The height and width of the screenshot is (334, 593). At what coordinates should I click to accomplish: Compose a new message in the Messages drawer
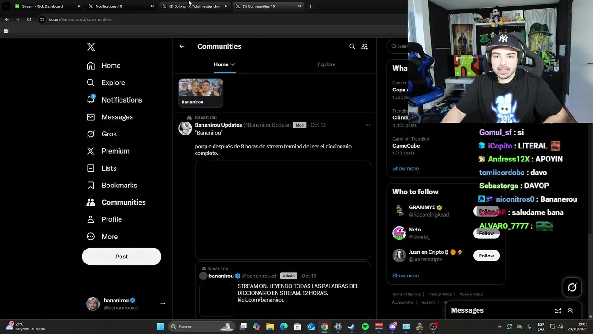coord(558,310)
